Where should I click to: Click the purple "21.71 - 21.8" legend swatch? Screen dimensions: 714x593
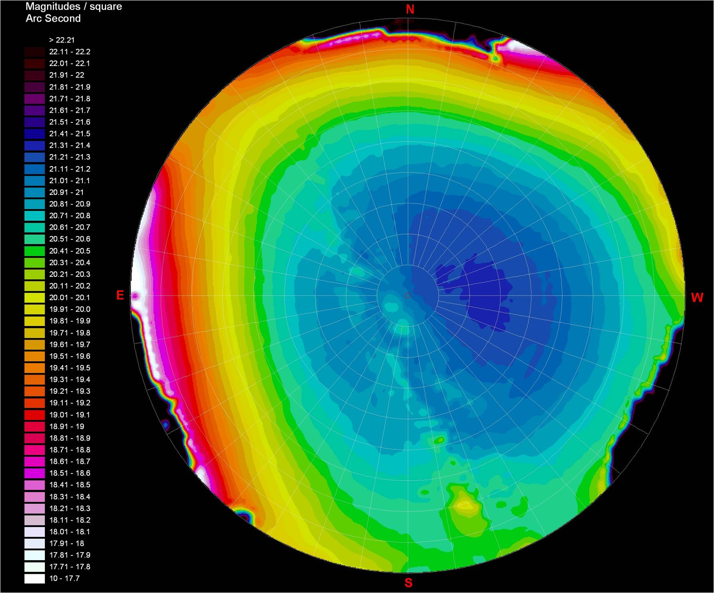[x=34, y=99]
